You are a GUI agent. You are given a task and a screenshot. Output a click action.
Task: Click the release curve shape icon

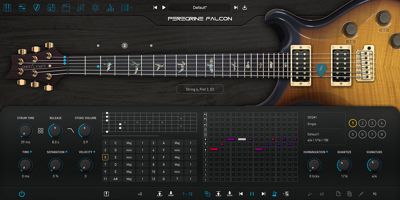71,131
